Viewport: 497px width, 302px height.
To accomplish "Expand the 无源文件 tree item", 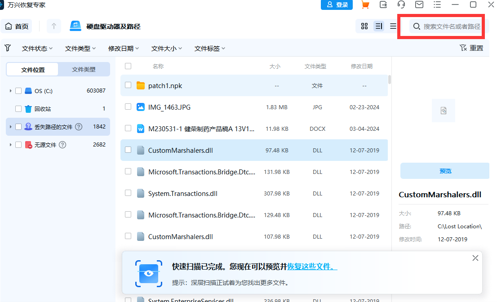I will click(10, 144).
